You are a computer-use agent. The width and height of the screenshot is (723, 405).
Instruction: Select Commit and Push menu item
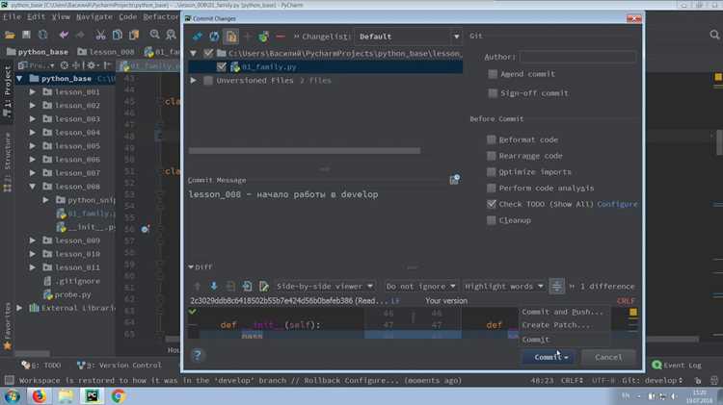pos(563,312)
